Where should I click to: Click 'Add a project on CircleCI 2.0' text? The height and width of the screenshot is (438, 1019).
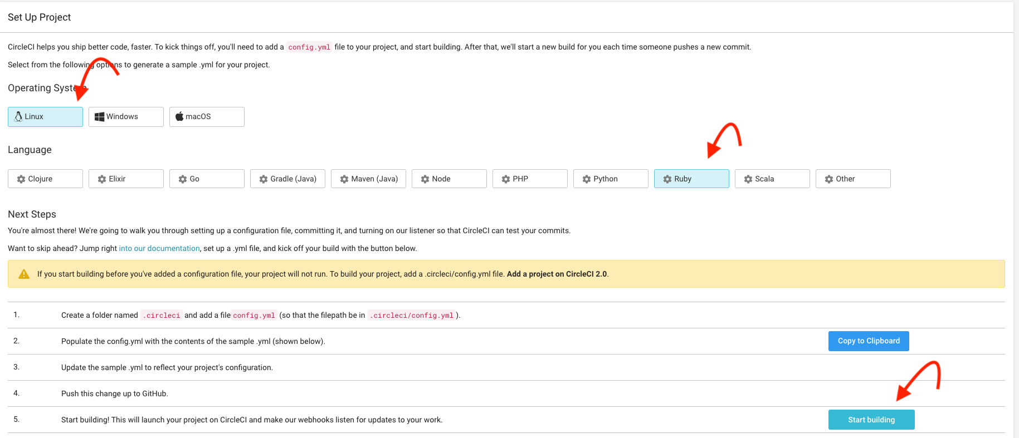[x=557, y=274]
